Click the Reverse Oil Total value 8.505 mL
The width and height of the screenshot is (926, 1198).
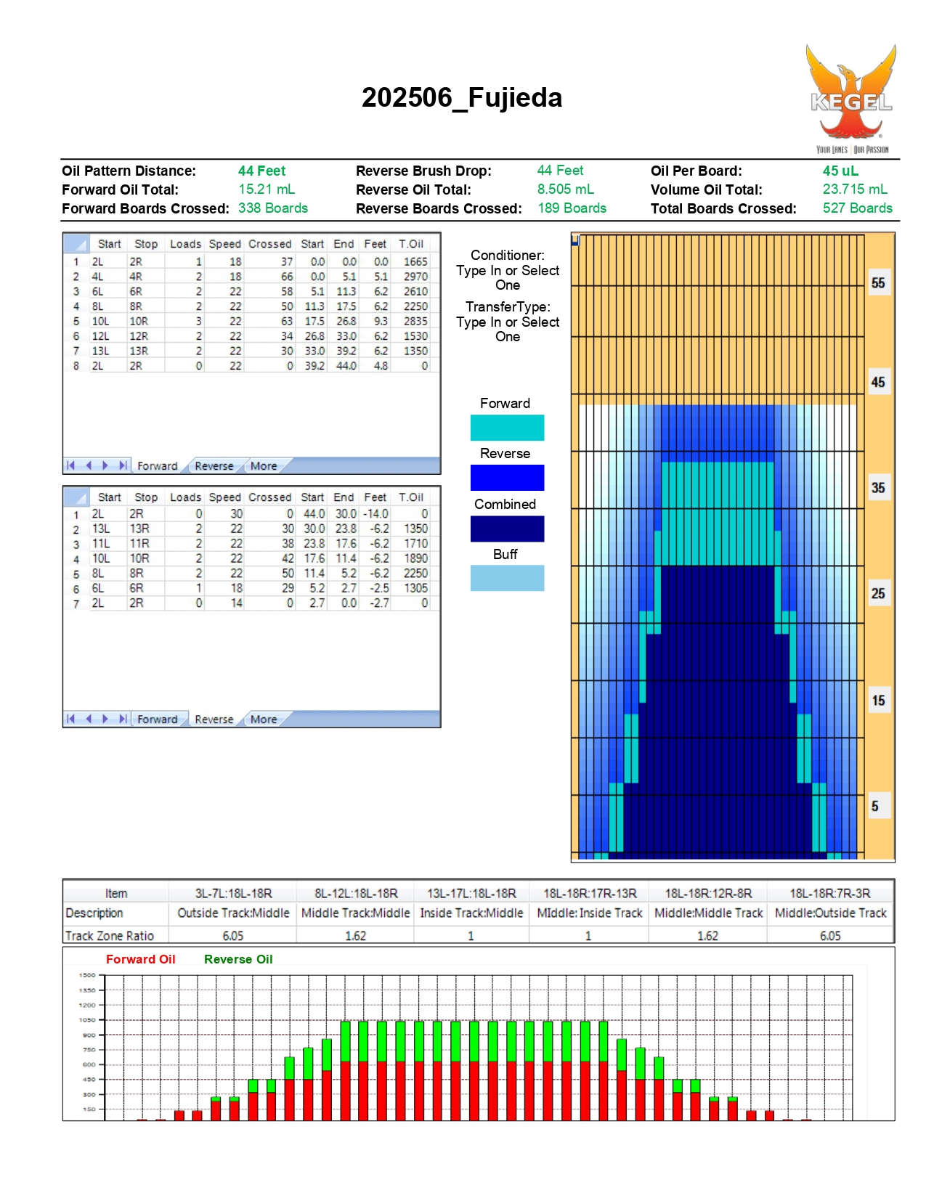point(566,190)
